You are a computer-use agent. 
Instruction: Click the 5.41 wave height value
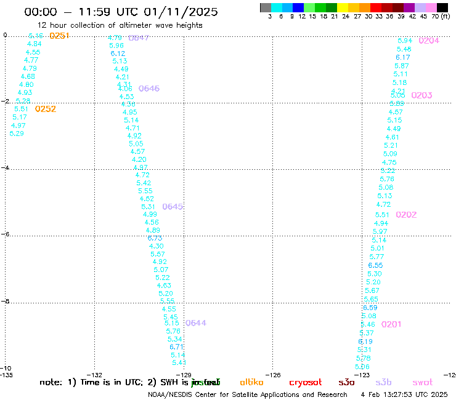[179, 362]
